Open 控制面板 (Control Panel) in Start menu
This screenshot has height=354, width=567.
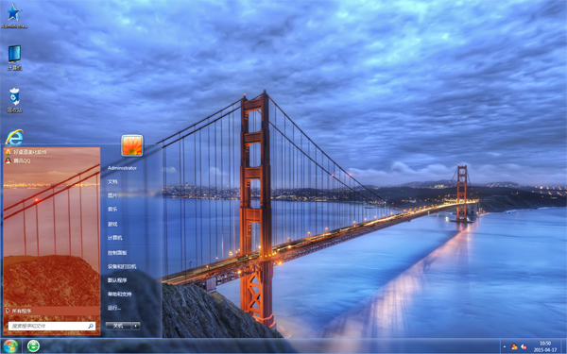click(117, 253)
